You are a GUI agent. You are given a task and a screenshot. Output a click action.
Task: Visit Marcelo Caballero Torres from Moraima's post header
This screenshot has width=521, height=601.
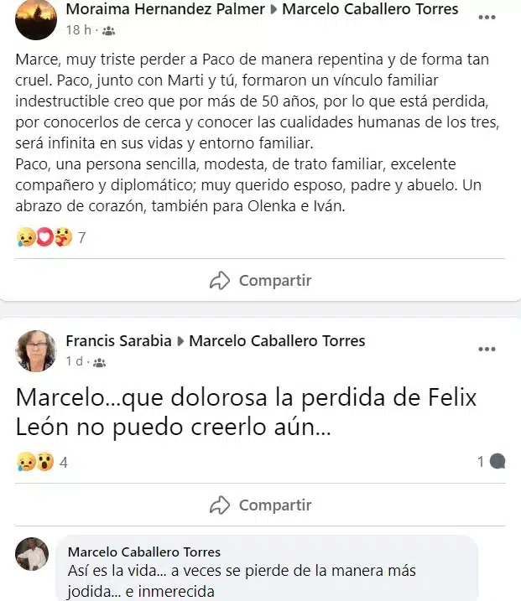[x=370, y=10]
